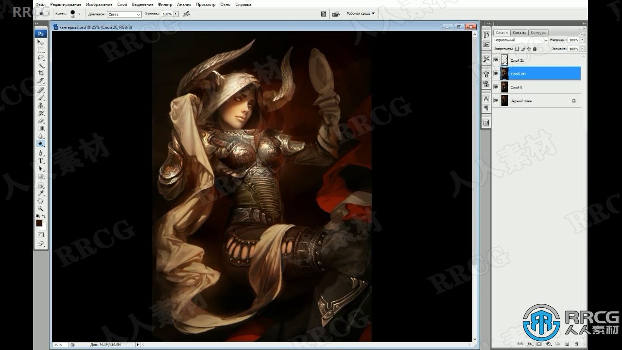The width and height of the screenshot is (622, 350).
Task: Set the background color swatch
Action: click(44, 227)
